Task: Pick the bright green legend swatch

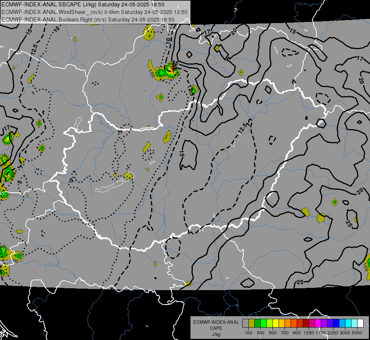Action: [263, 323]
